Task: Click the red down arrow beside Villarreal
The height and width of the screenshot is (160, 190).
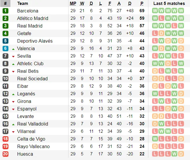Action: pos(13,132)
